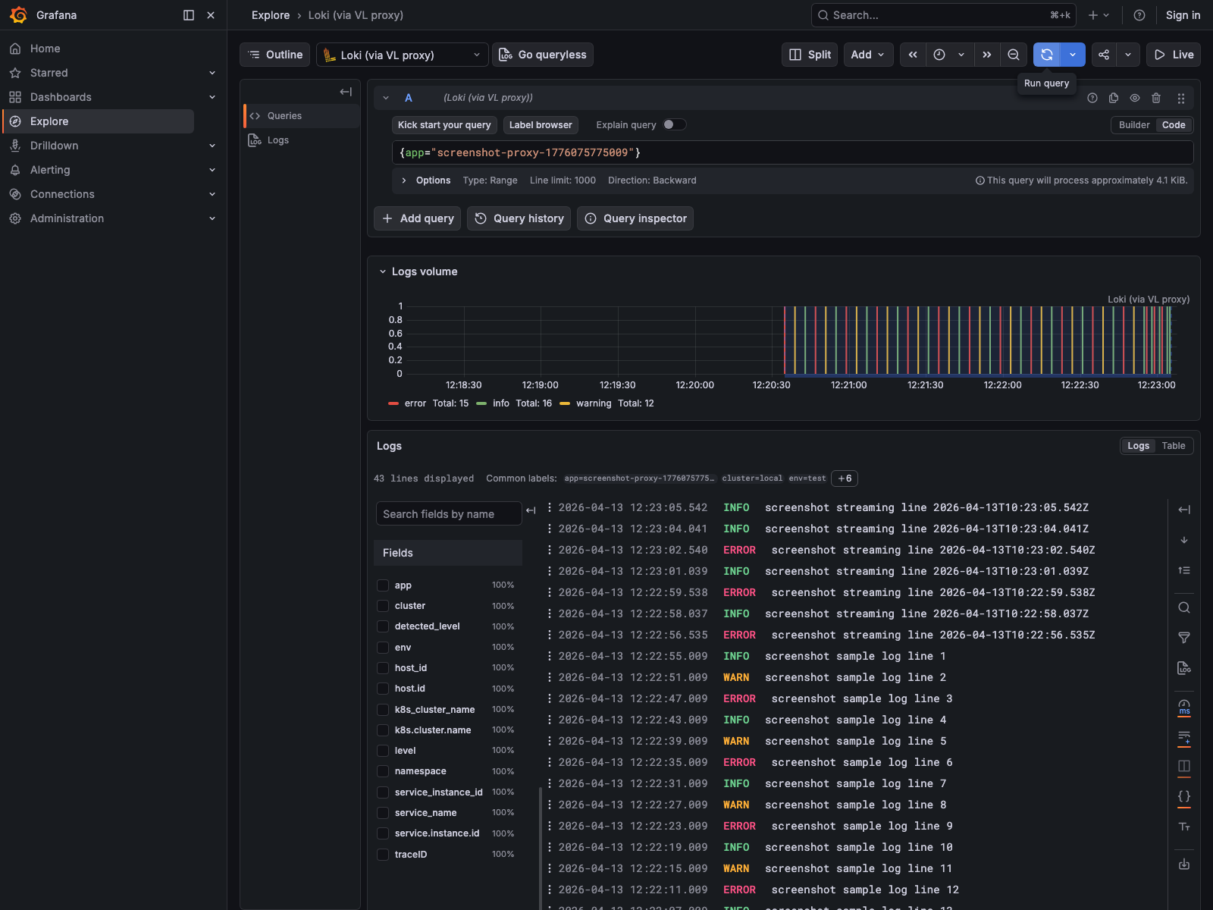
Task: Click the Sign in link
Action: (x=1183, y=15)
